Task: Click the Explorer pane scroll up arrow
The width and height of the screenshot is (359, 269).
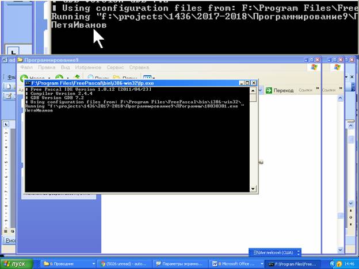Action: point(340,98)
